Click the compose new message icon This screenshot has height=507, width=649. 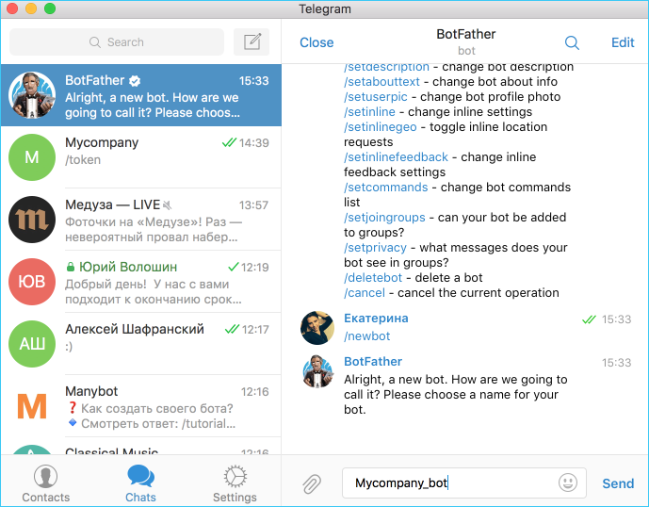[251, 41]
